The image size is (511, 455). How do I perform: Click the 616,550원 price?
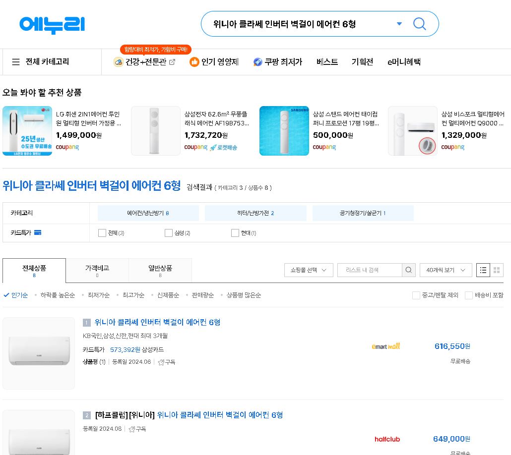pyautogui.click(x=452, y=346)
